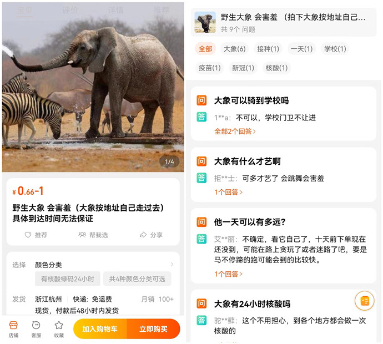The image size is (383, 344).
Task: Open question 大象可以骑到学校吗
Action: [251, 100]
